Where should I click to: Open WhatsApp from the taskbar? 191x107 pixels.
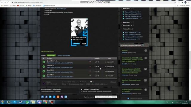[x=27, y=102]
